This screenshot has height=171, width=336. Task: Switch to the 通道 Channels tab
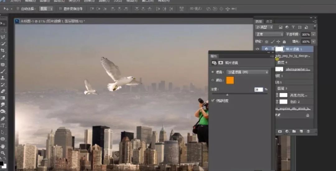pos(269,21)
